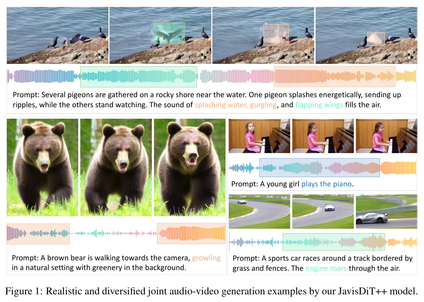Click the pigeon frame with green wings box
This screenshot has height=302, width=424.
point(160,35)
